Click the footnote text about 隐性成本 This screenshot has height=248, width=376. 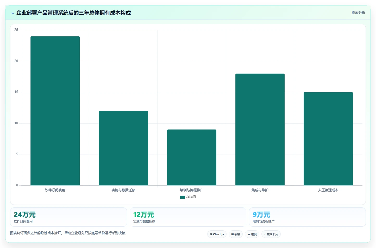69,233
